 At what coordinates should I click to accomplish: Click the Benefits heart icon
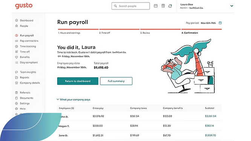(17, 57)
